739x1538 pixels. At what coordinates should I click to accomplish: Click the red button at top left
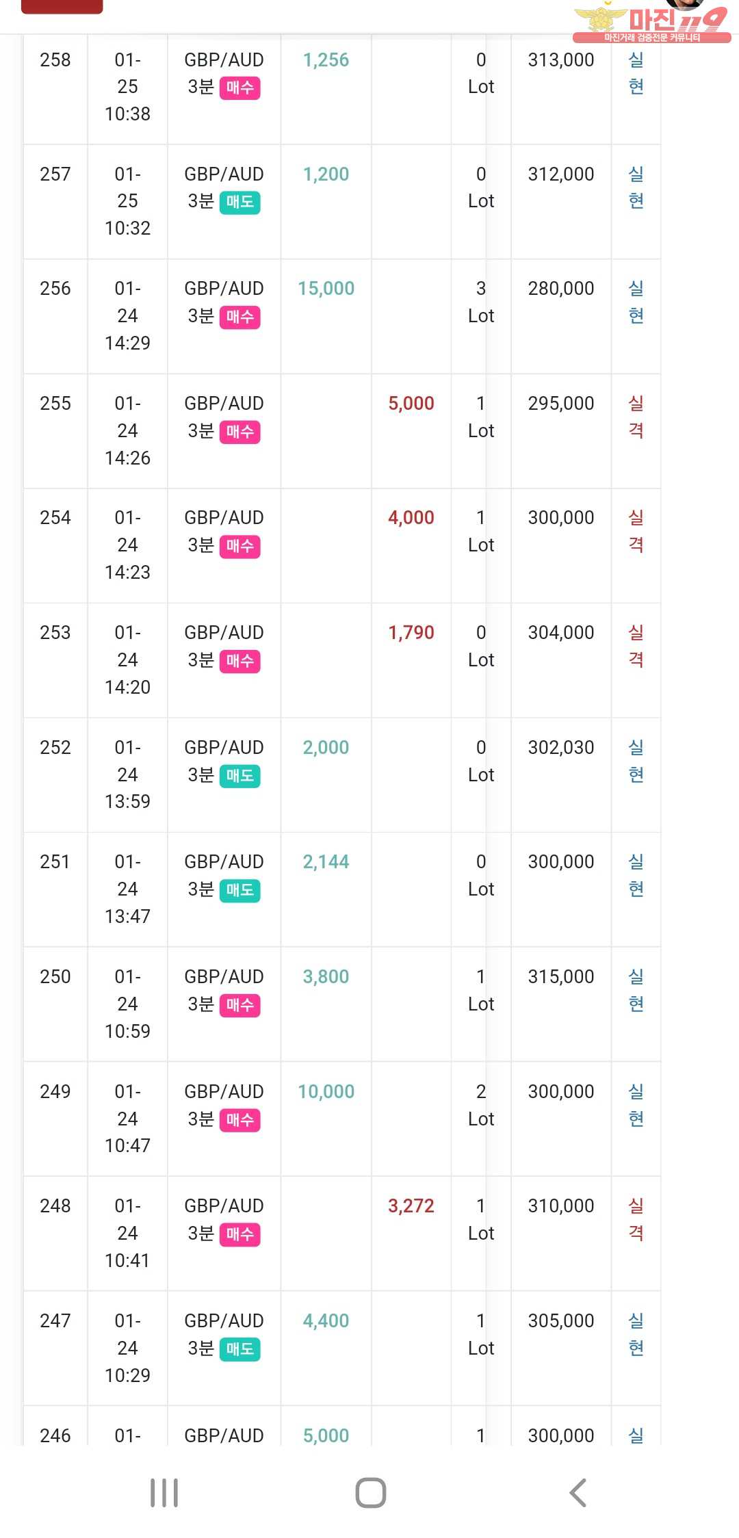pos(62,6)
